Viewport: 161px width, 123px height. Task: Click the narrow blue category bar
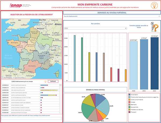point(97,67)
